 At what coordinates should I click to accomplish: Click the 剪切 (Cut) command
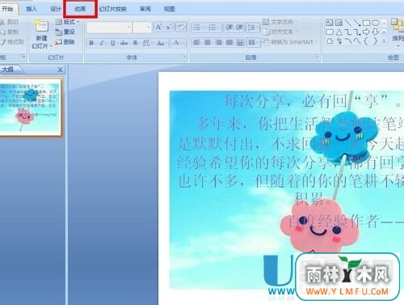pyautogui.click(x=10, y=22)
